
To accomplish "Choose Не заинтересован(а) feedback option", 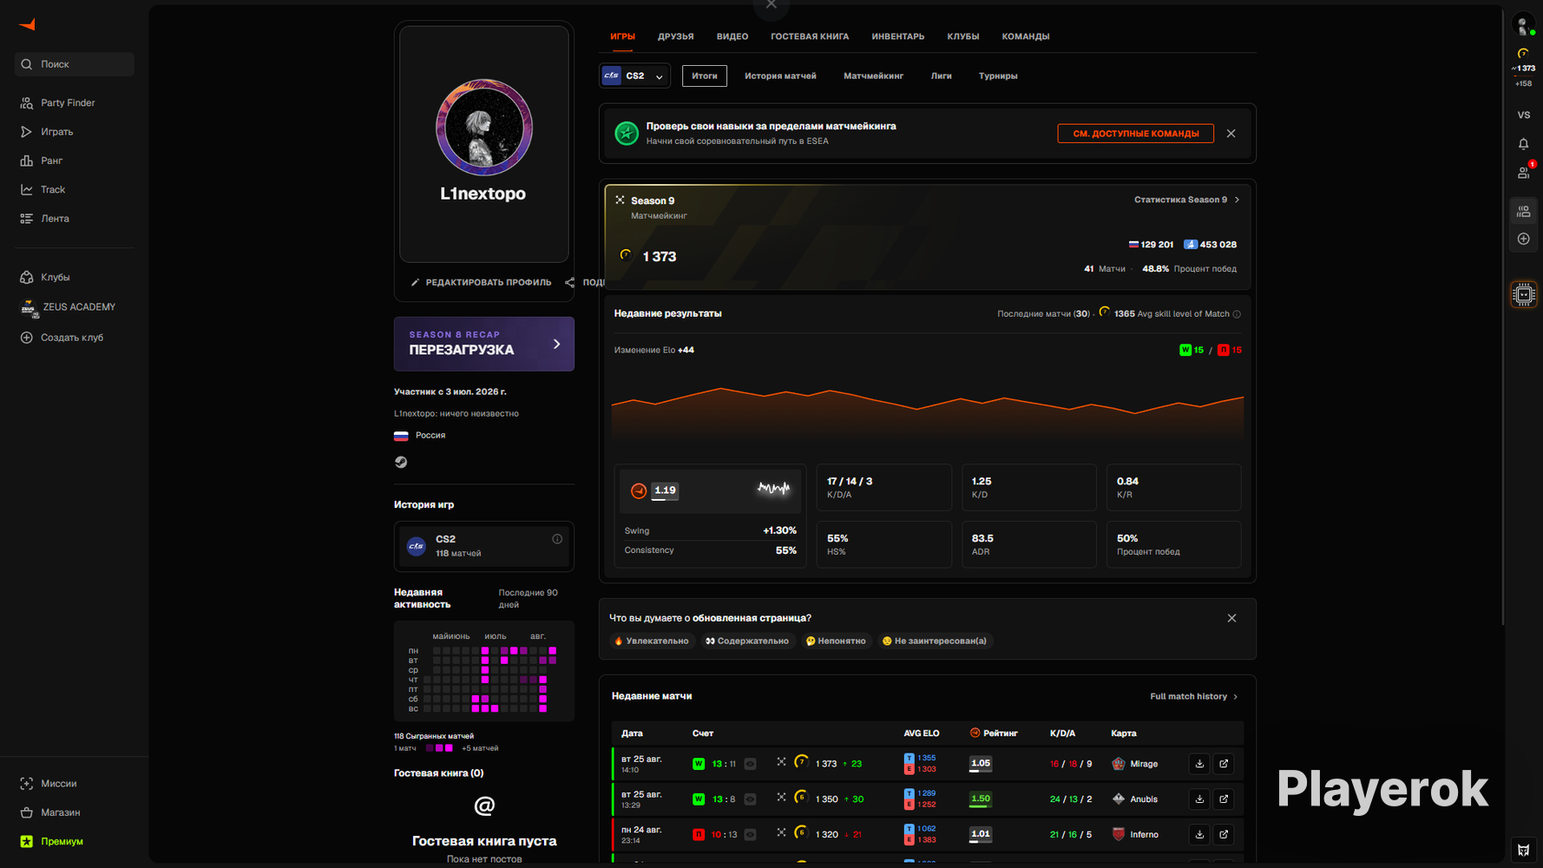I will [935, 641].
